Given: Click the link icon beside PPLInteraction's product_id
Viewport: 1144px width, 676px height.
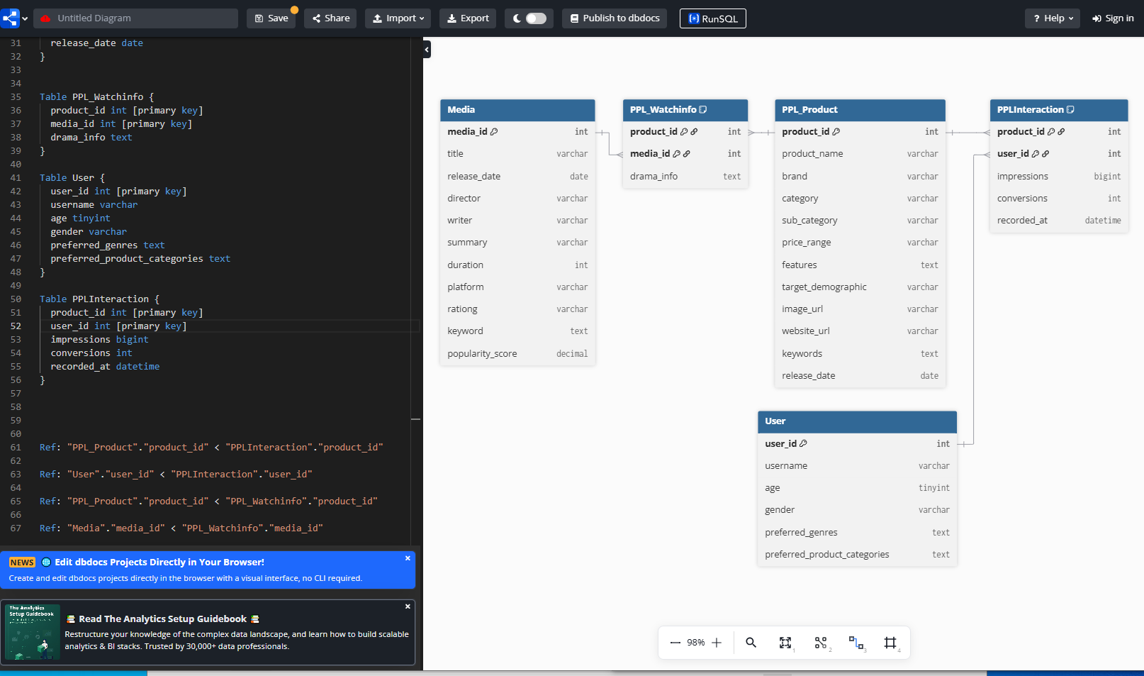Looking at the screenshot, I should (x=1061, y=132).
